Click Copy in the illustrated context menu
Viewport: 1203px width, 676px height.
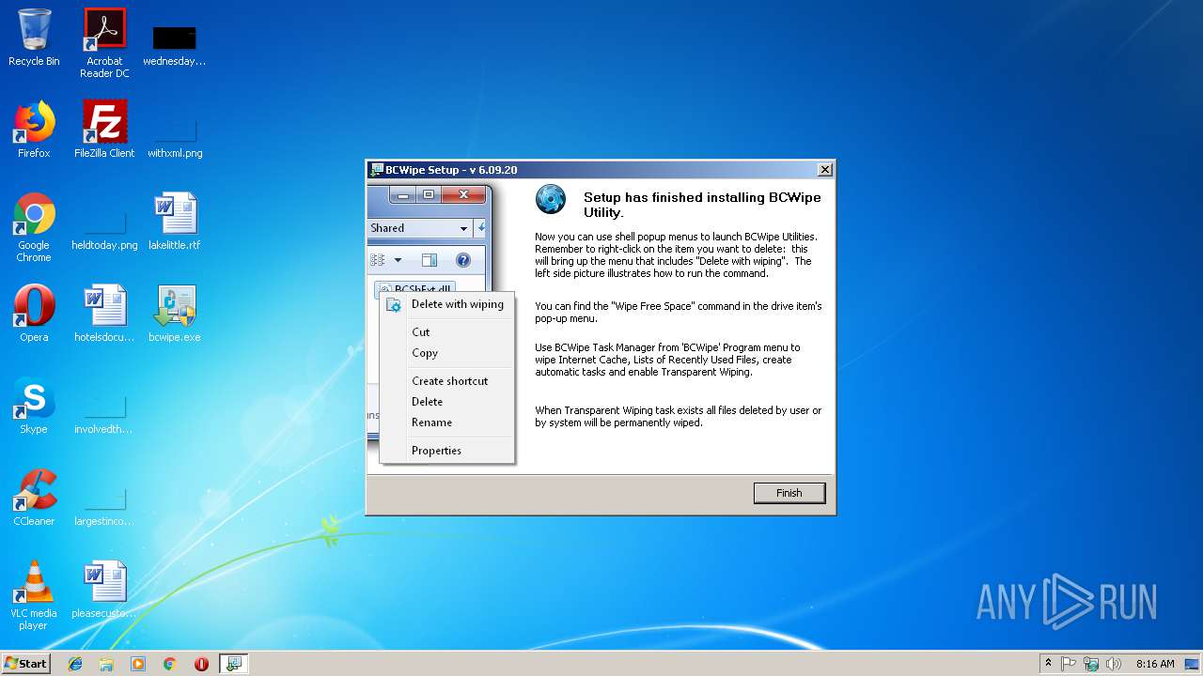(425, 353)
